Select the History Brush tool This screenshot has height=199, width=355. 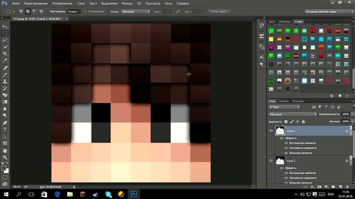click(x=5, y=88)
